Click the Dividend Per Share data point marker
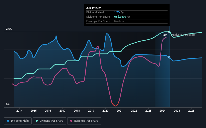 (x=169, y=32)
